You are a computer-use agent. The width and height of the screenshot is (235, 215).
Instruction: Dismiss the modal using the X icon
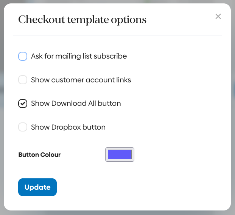(218, 16)
